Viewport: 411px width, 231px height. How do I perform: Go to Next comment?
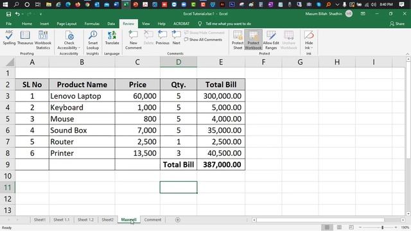click(x=176, y=37)
